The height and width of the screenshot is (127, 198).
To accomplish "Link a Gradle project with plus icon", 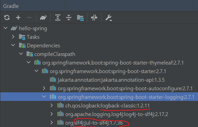I will click(18, 18).
